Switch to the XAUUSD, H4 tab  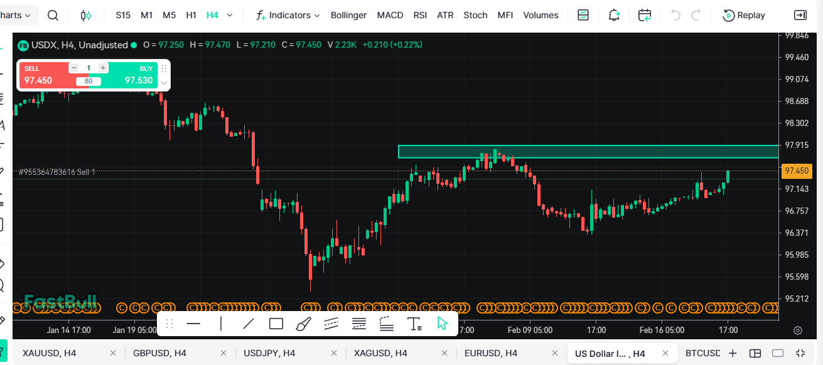tap(49, 353)
